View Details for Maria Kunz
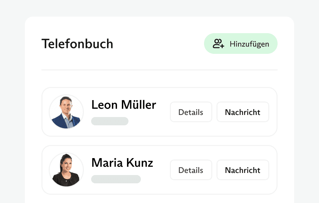Screen dimensions: 319x203 pyautogui.click(x=191, y=170)
